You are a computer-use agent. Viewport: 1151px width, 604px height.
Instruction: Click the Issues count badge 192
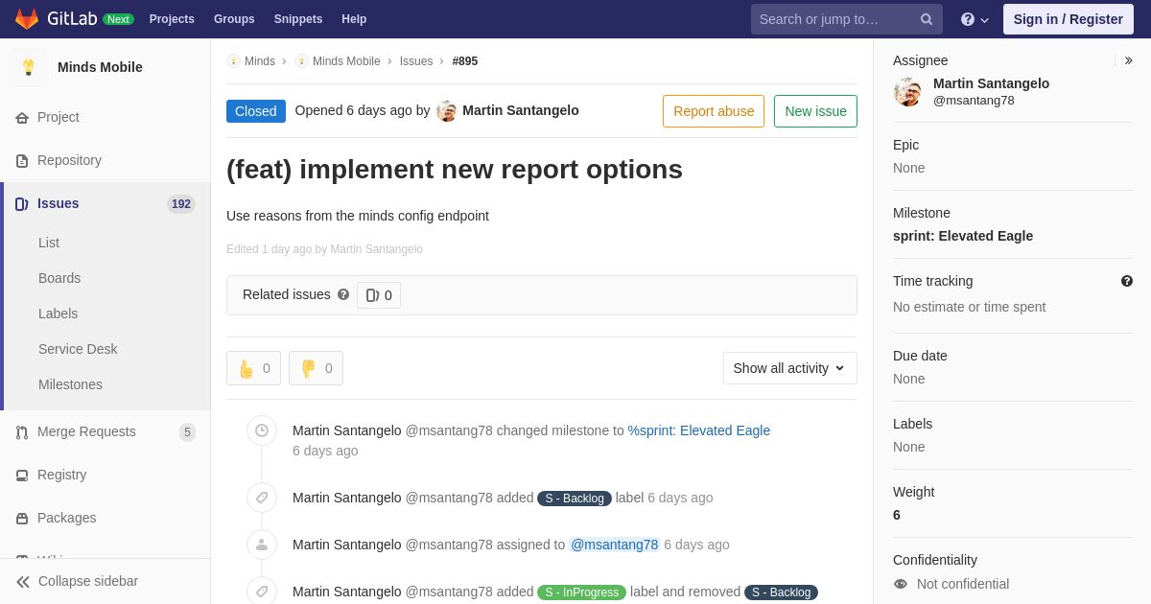[x=181, y=204]
